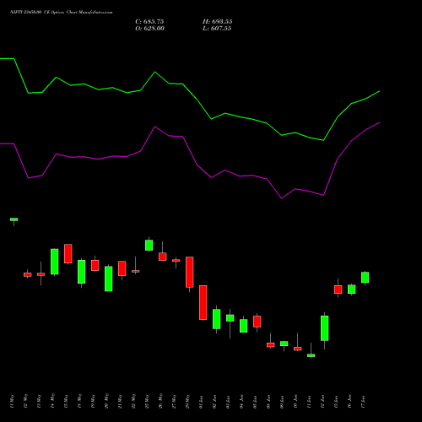
Task: Click the NIFTY CE Options chart title
Action: pyautogui.click(x=61, y=12)
